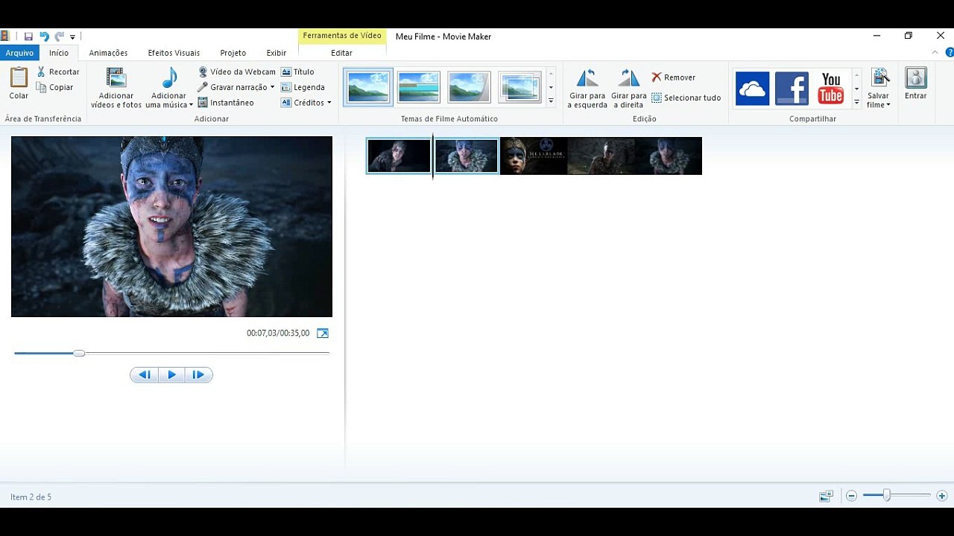Add a Legenda caption
Viewport: 954px width, 536px height.
pos(303,87)
